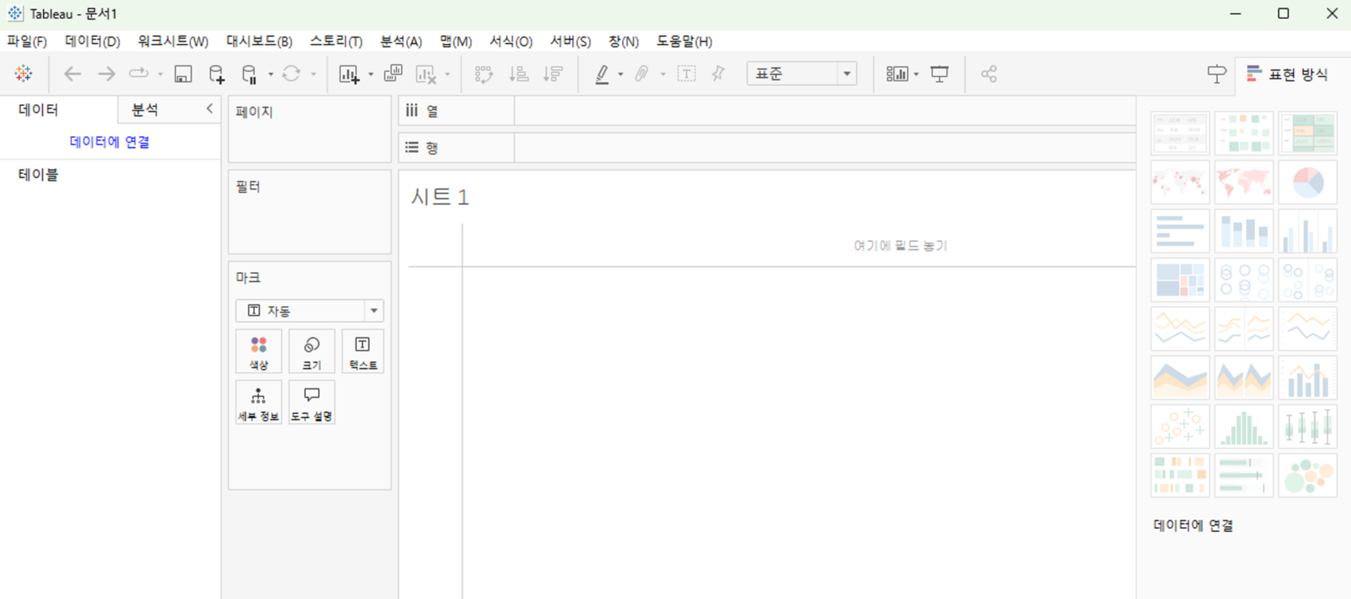Click the save diskette icon

[x=183, y=74]
